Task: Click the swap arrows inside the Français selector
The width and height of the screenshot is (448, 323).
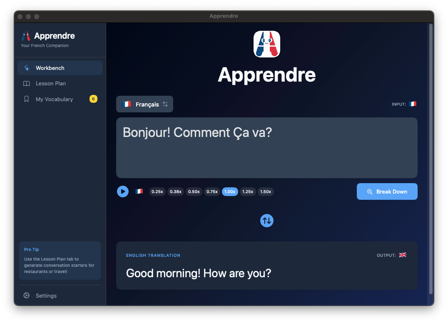Action: pos(165,104)
